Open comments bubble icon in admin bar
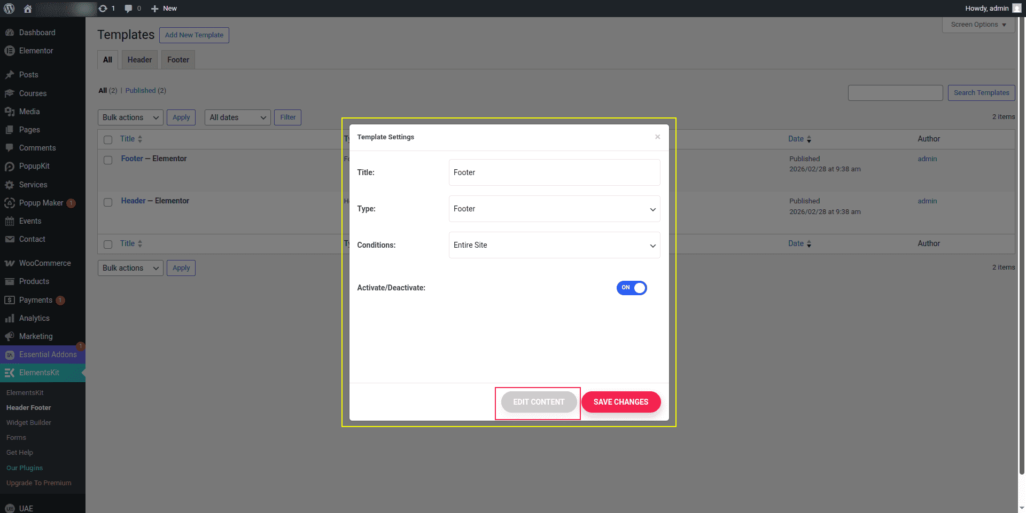 128,9
